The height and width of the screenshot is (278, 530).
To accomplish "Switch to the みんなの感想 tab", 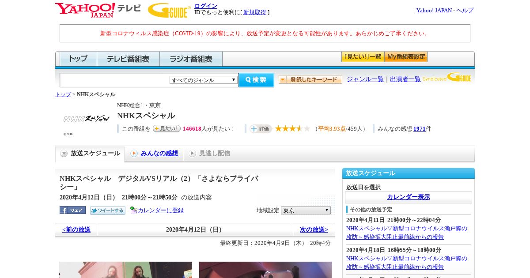I will [159, 153].
